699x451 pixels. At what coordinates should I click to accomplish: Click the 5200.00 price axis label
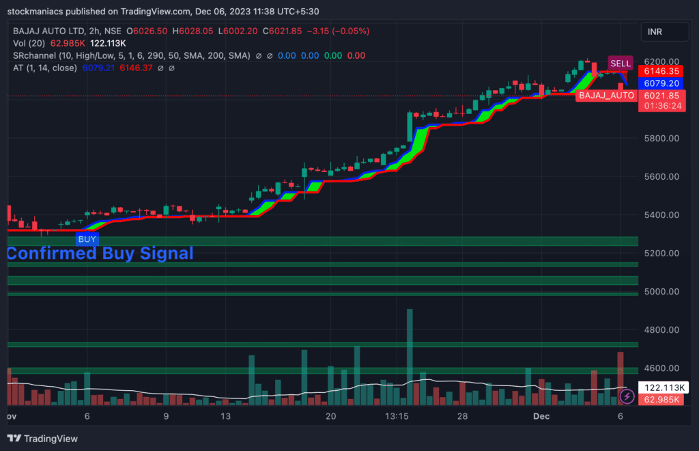point(661,254)
